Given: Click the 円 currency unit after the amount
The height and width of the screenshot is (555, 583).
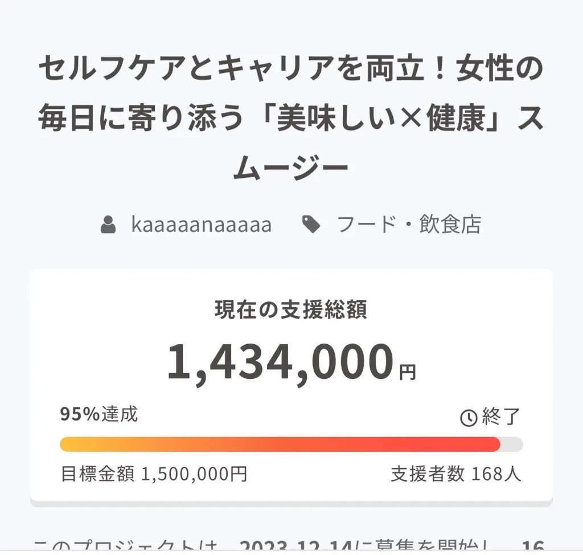Looking at the screenshot, I should 408,373.
